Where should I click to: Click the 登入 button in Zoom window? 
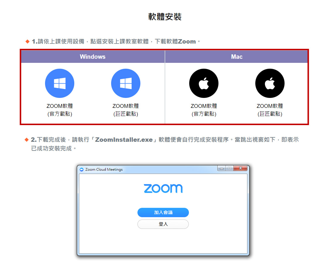point(163,224)
